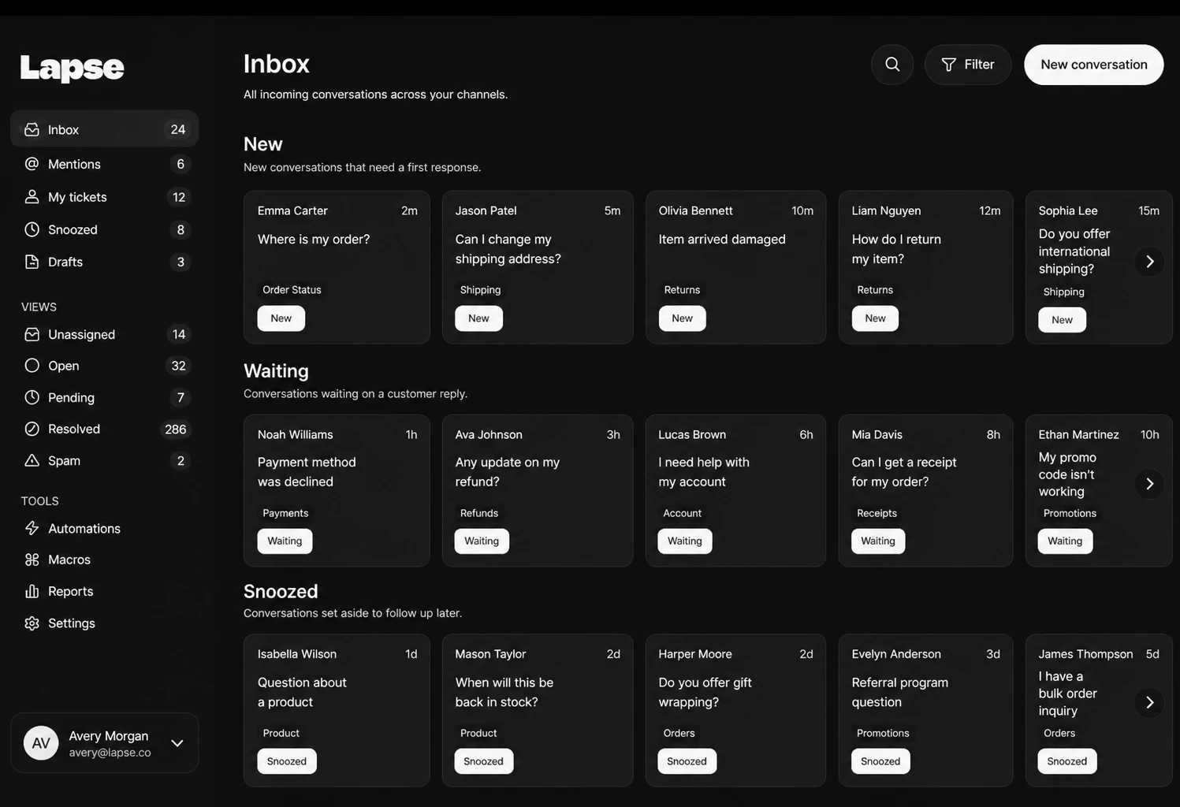Click the Automations lightning bolt icon
Screen dimensions: 1180x807
coord(32,528)
